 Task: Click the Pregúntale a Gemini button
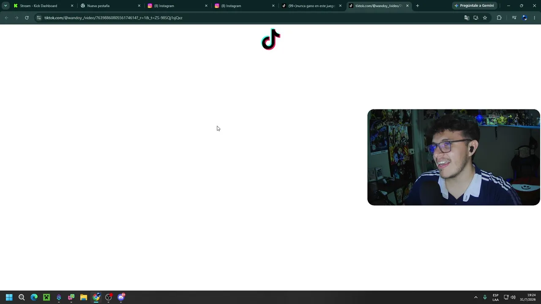pyautogui.click(x=474, y=6)
